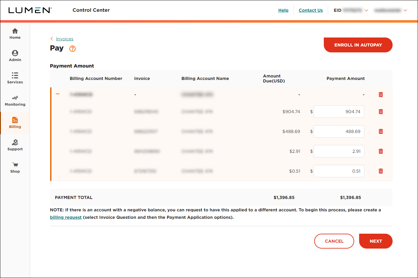418x278 pixels.
Task: Follow the billing request link
Action: (x=66, y=217)
